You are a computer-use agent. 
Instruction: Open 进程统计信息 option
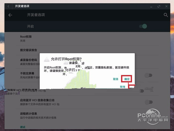pos(87,116)
